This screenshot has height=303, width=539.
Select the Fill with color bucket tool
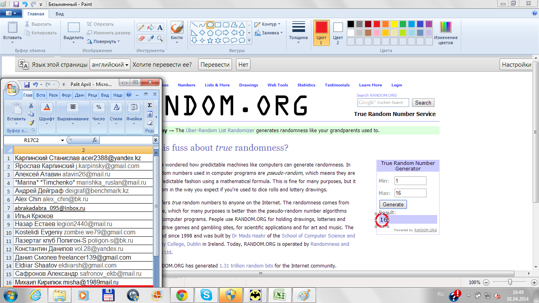click(150, 28)
